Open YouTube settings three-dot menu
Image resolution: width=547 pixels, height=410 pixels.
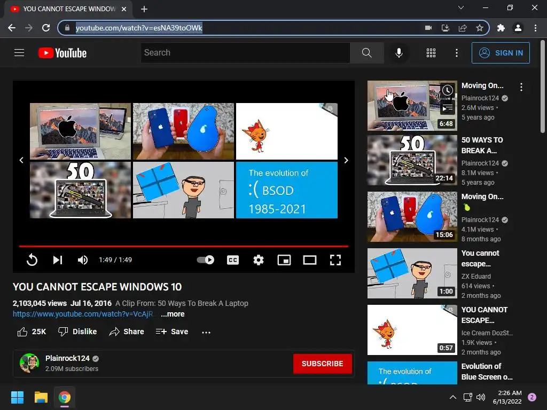(456, 53)
